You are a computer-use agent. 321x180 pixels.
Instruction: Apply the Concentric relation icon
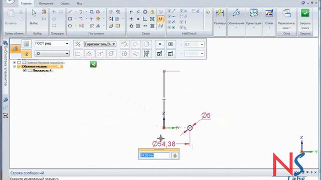tap(145, 12)
